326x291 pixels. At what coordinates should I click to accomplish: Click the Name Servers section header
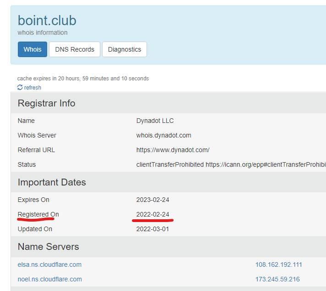pyautogui.click(x=48, y=247)
